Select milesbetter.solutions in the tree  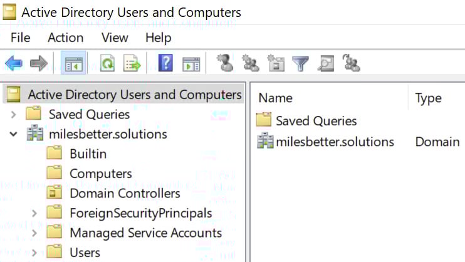(108, 134)
